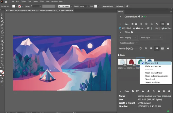Image resolution: width=173 pixels, height=113 pixels.
Task: Select the Zoom tool in toolbar
Action: click(2, 64)
